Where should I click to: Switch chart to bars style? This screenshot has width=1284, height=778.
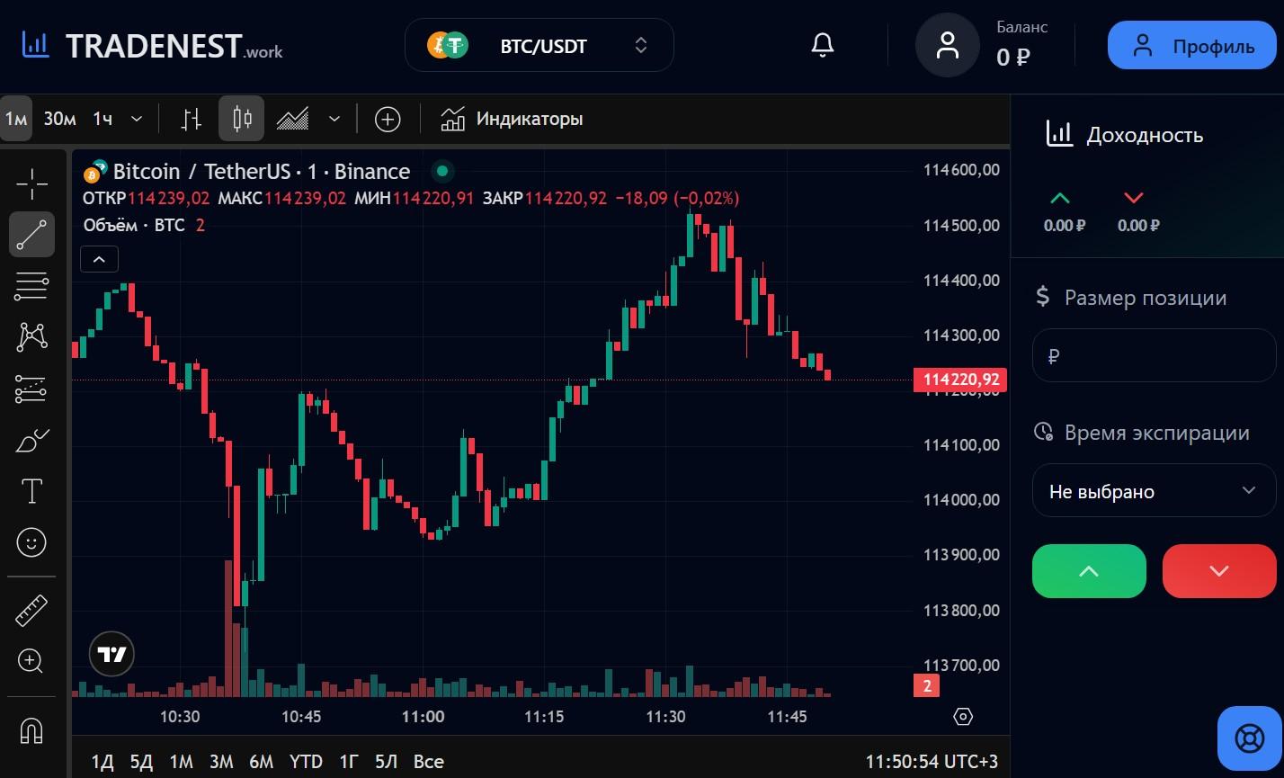pyautogui.click(x=191, y=119)
